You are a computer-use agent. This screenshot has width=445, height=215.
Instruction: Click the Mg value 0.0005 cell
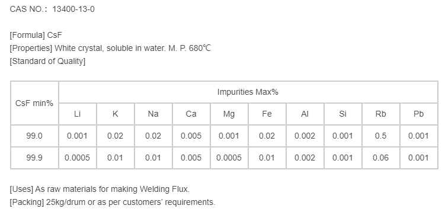(229, 158)
